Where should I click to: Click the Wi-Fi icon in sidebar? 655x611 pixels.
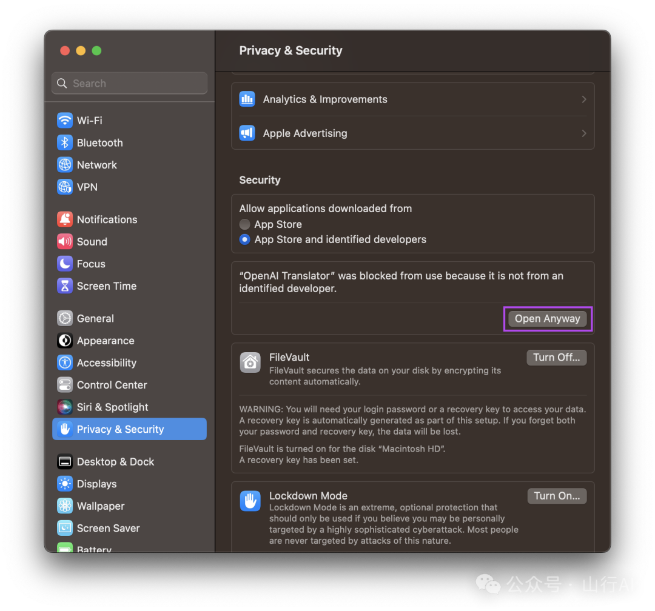65,120
